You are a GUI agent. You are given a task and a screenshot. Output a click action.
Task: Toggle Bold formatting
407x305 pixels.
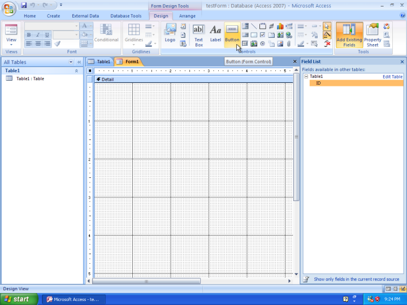click(x=29, y=35)
